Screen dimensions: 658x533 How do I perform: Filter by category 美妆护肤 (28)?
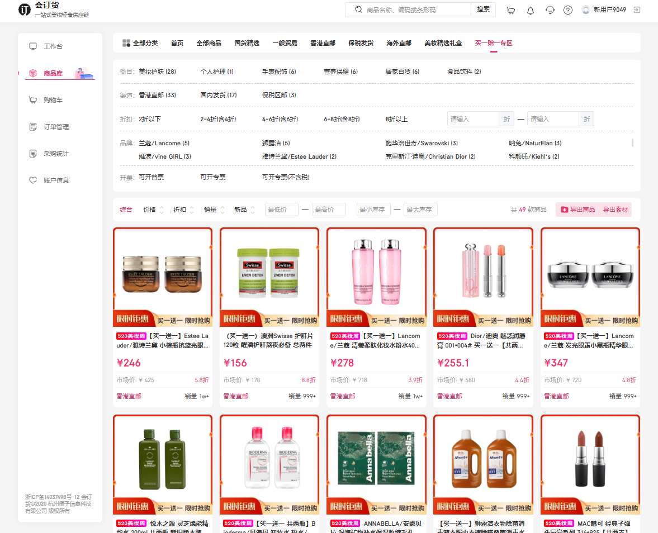(x=157, y=72)
